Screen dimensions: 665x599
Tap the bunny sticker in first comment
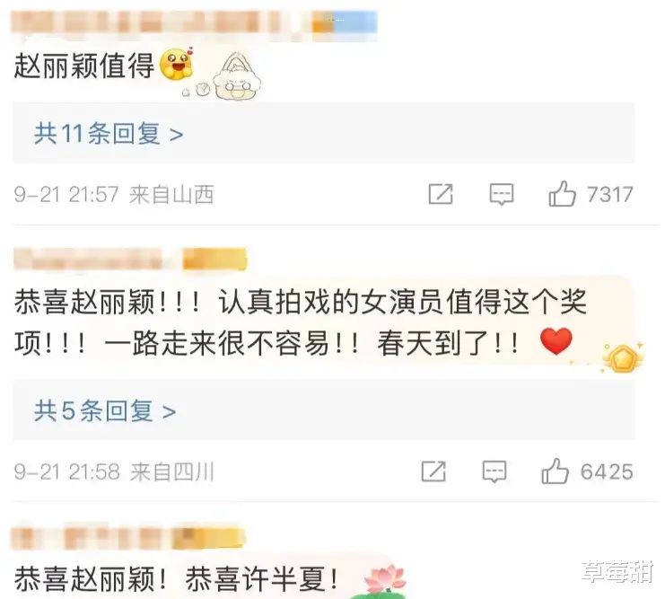click(236, 77)
